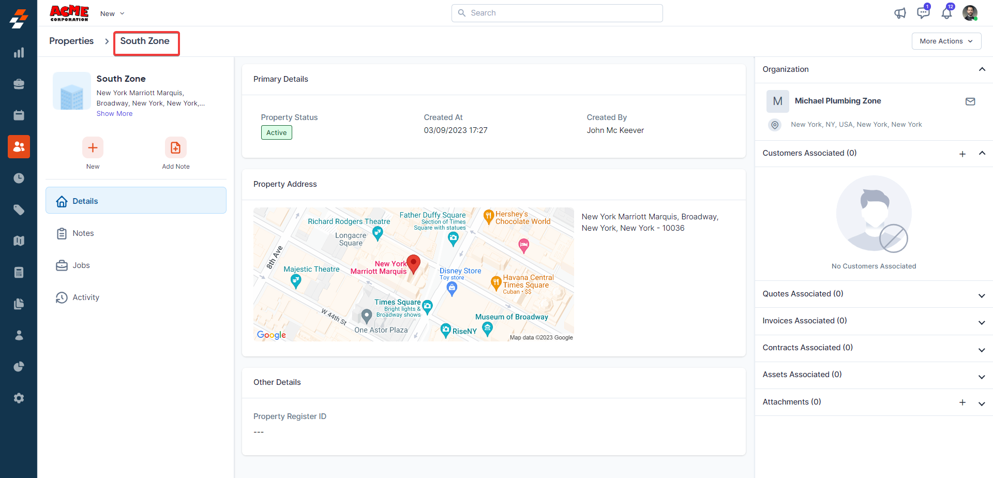Click the "Property Register ID" label

tap(290, 416)
